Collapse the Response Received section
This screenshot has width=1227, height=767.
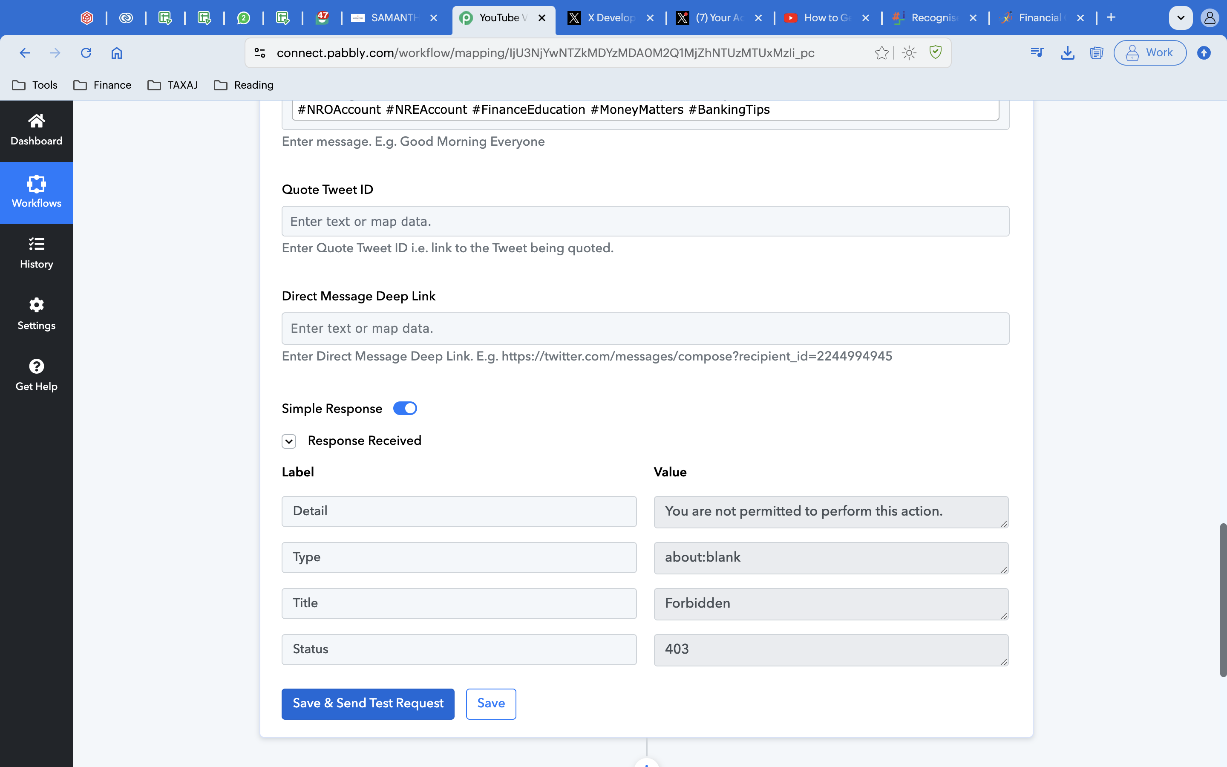point(289,441)
